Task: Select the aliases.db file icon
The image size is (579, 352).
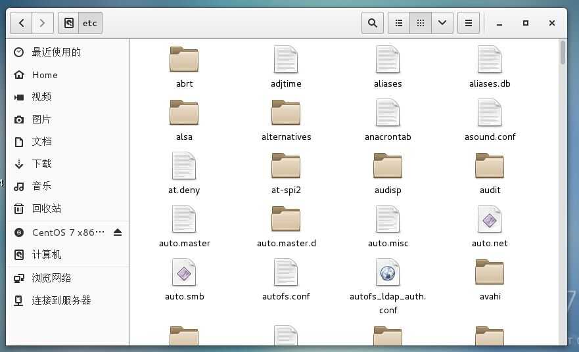Action: point(490,59)
